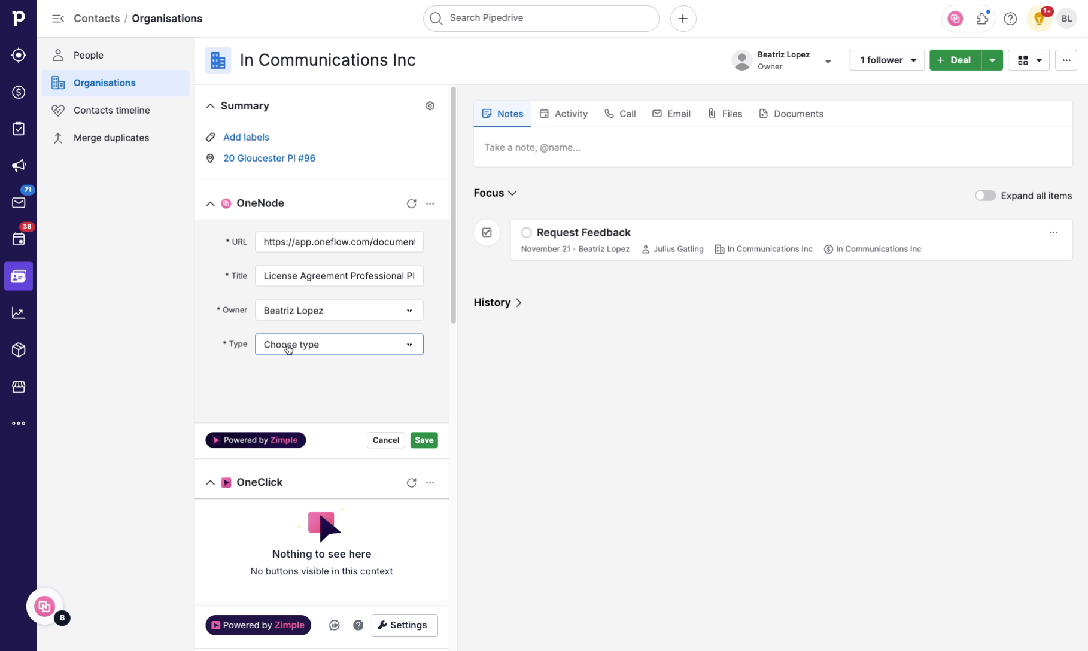Toggle the Expand all items switch
The width and height of the screenshot is (1088, 651).
click(985, 196)
